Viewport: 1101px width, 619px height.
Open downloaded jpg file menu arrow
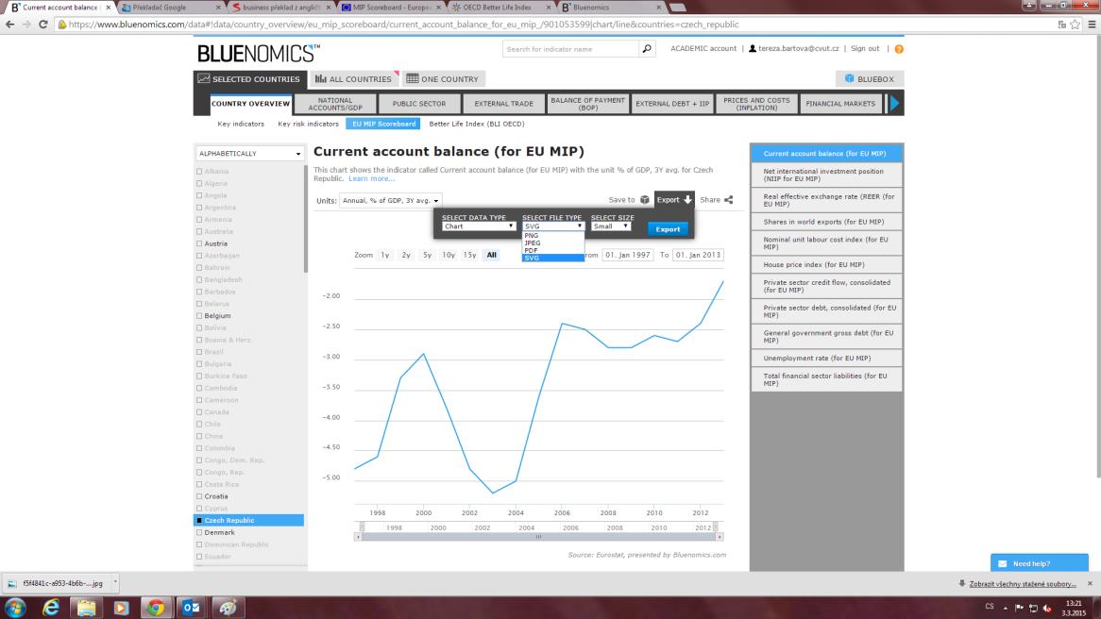tap(115, 582)
